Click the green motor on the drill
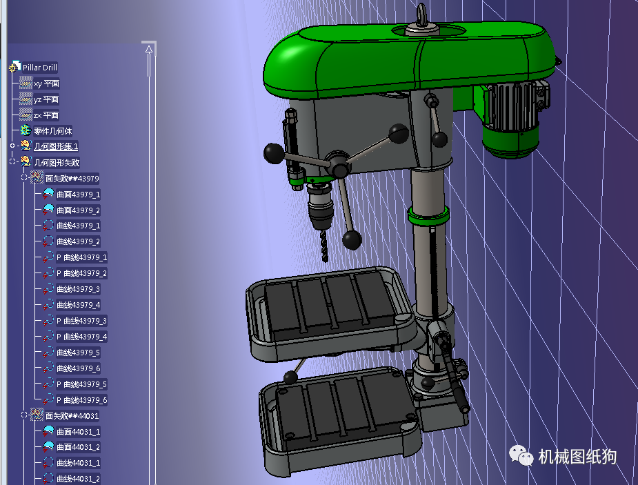The height and width of the screenshot is (485, 638). [510, 122]
